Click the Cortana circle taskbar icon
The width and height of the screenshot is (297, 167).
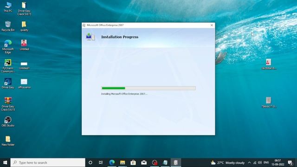click(x=90, y=163)
